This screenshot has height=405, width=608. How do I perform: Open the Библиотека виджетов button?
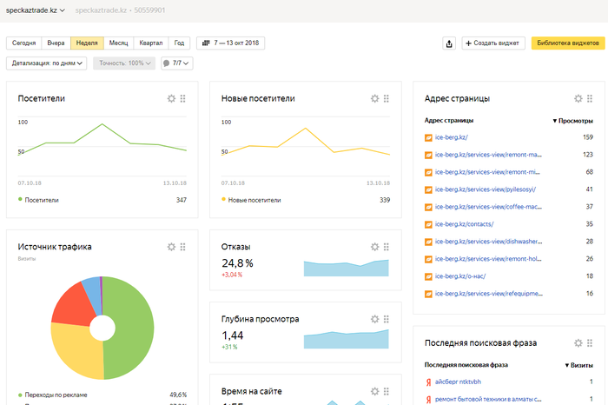click(567, 43)
